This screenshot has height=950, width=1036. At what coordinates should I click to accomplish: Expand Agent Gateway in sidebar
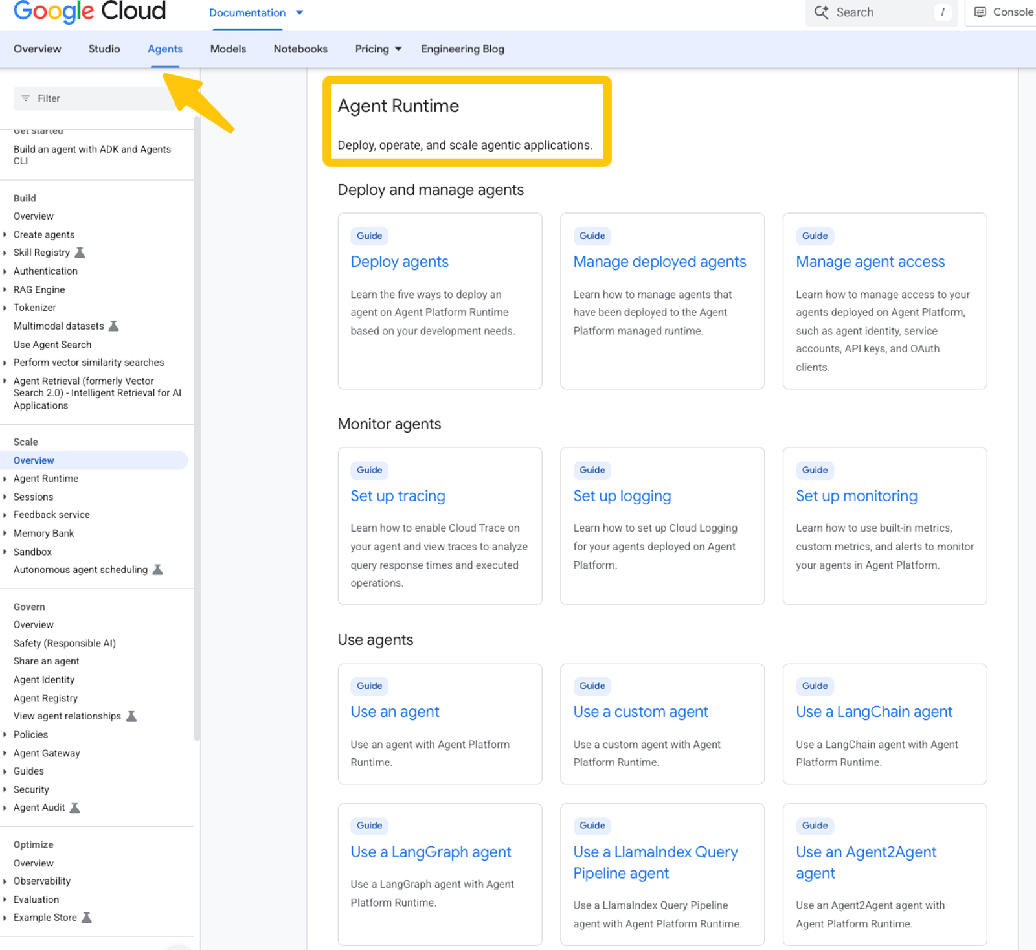pos(5,753)
